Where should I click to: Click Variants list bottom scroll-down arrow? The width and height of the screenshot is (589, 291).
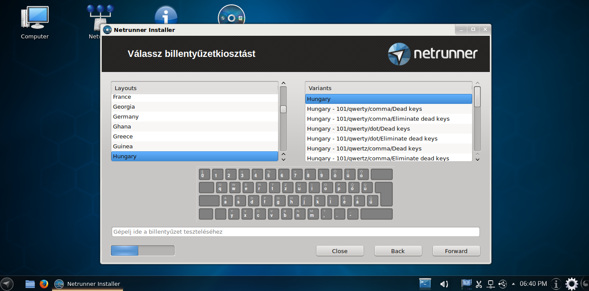coord(477,160)
